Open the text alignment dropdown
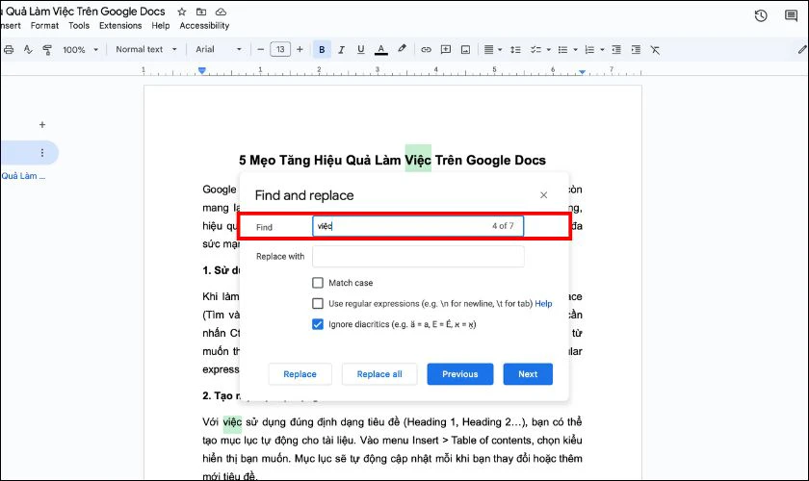 point(493,49)
